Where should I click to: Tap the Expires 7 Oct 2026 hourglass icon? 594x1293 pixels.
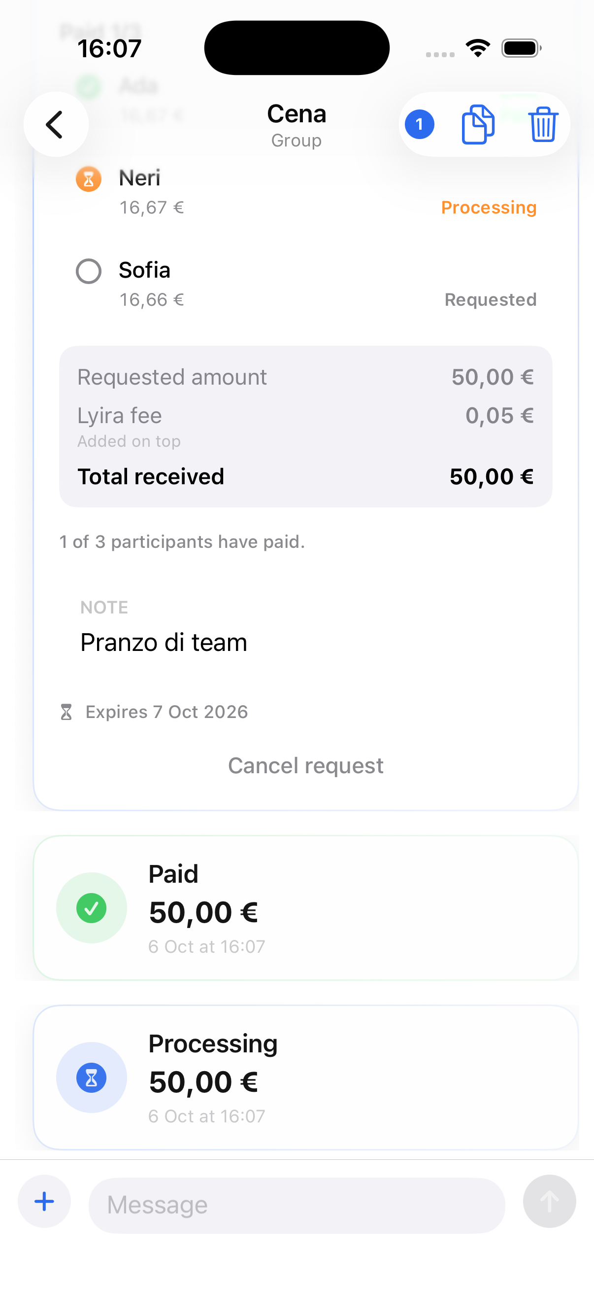pos(66,712)
